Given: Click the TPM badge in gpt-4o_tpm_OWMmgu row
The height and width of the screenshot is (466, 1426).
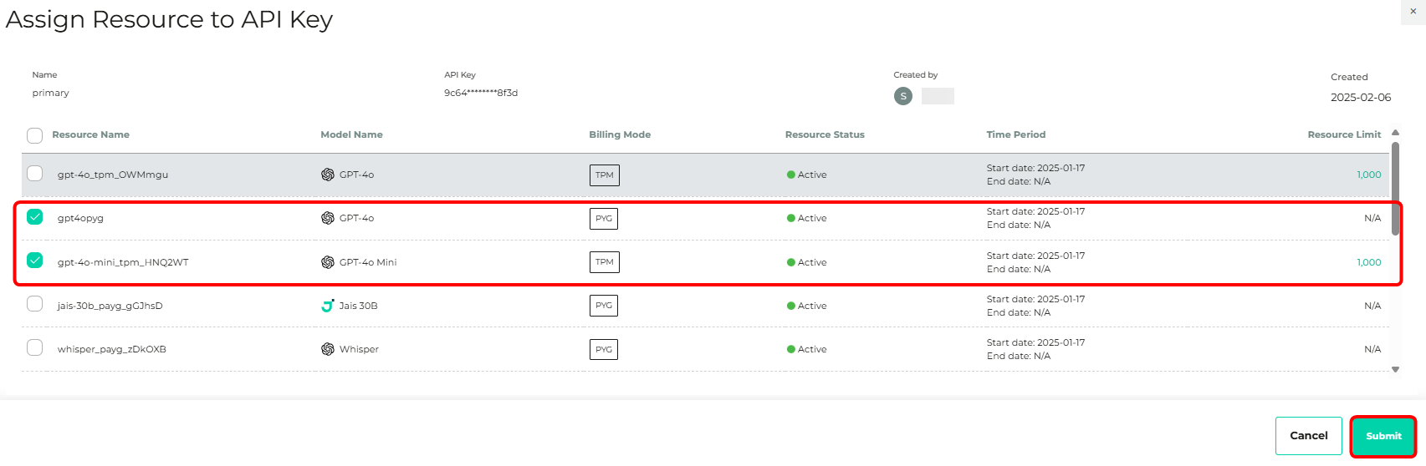Looking at the screenshot, I should coord(605,175).
